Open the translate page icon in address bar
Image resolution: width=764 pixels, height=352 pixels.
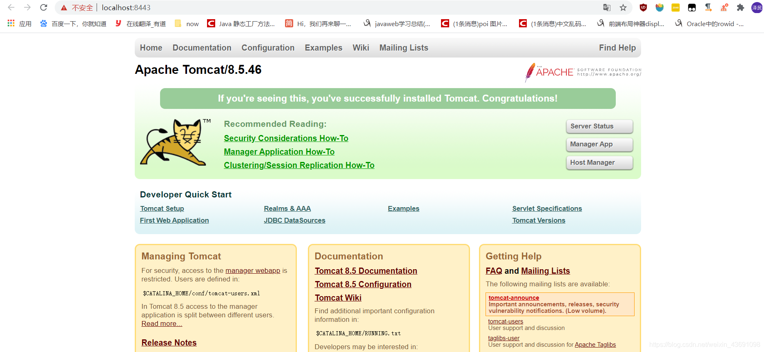tap(607, 7)
